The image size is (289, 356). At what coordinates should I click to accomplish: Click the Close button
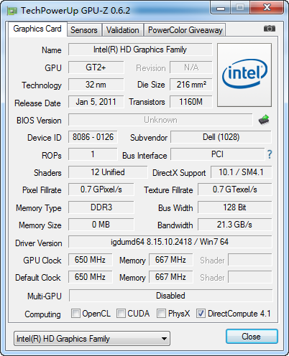pyautogui.click(x=252, y=337)
